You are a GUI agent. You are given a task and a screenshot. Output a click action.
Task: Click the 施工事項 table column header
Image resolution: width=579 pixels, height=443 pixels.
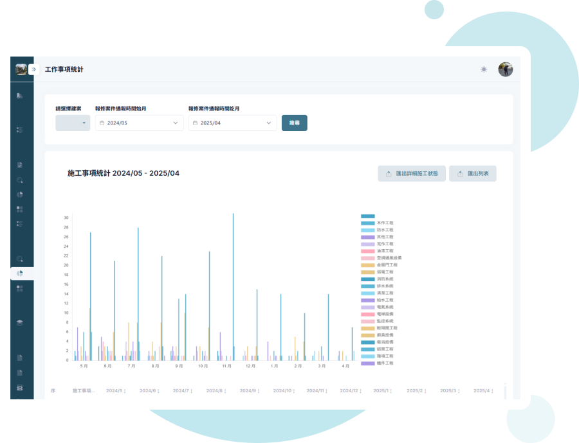(84, 390)
